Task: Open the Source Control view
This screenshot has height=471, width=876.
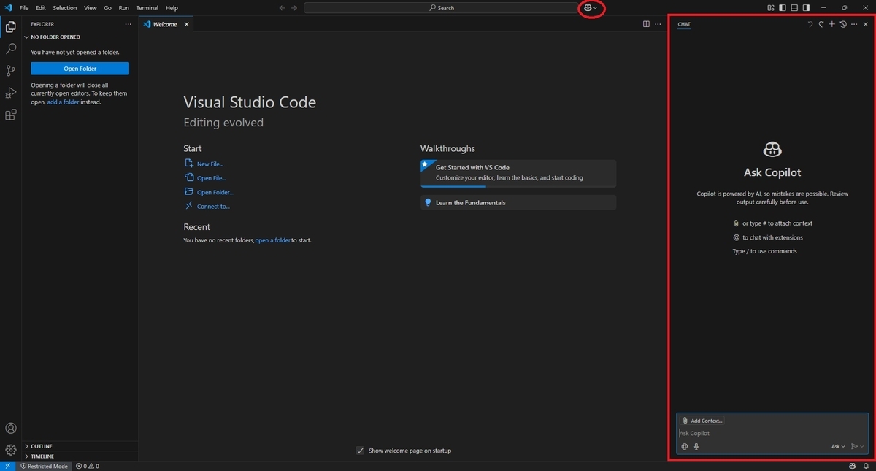Action: [10, 70]
